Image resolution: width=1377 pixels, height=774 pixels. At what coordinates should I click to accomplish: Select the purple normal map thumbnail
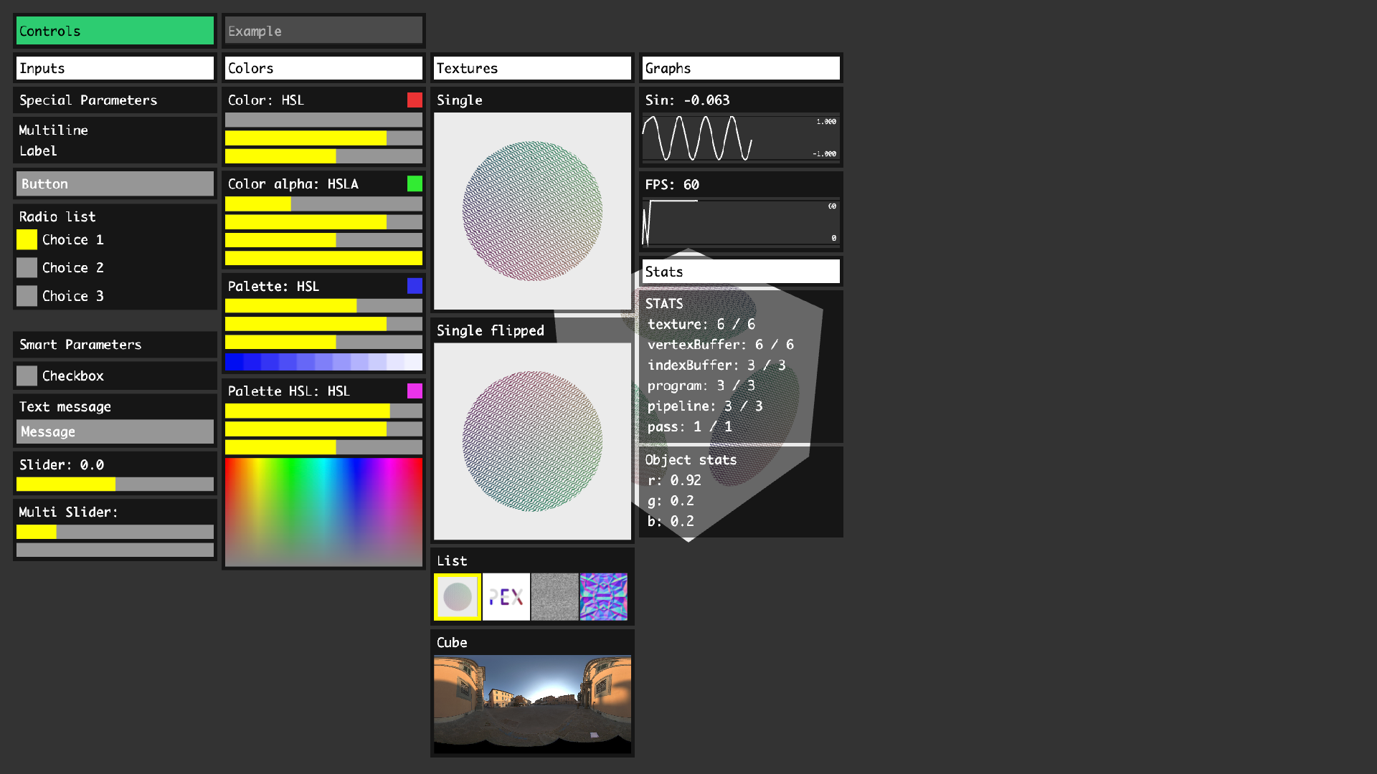[x=603, y=597]
